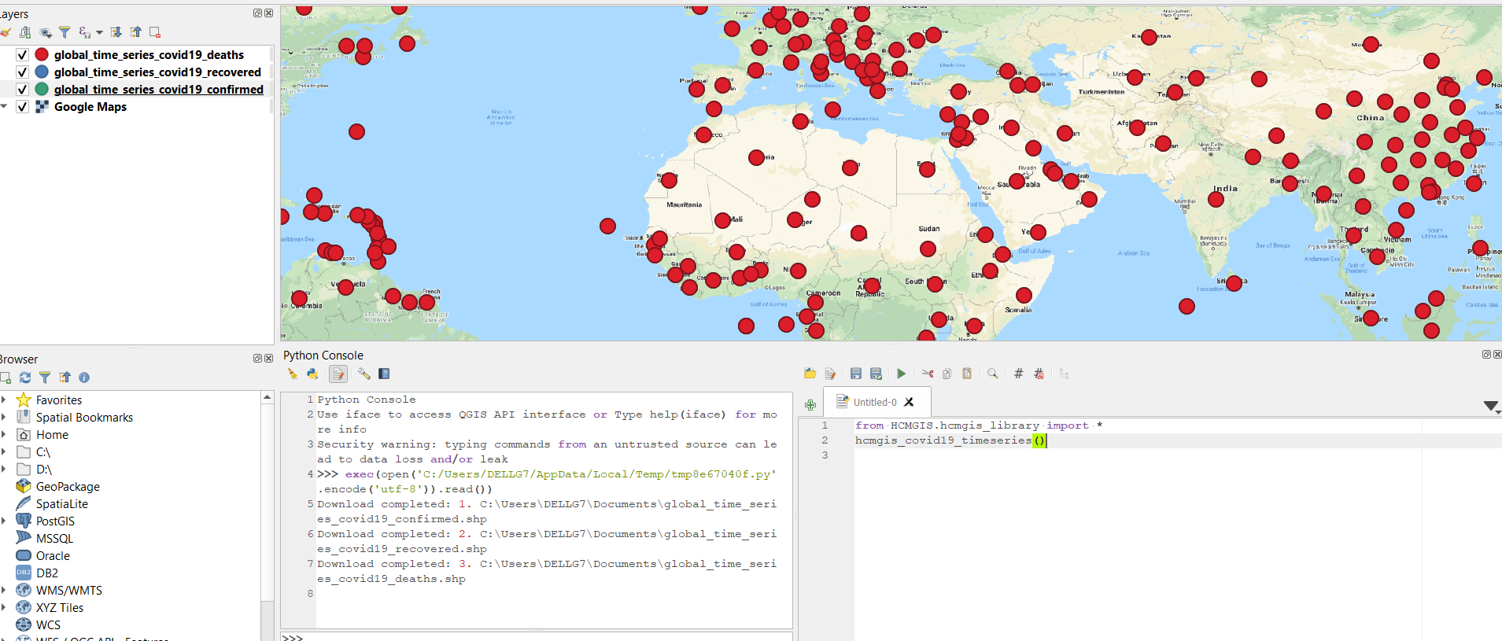Image resolution: width=1502 pixels, height=641 pixels.
Task: Expand the Home folder in Browser
Action: (x=4, y=435)
